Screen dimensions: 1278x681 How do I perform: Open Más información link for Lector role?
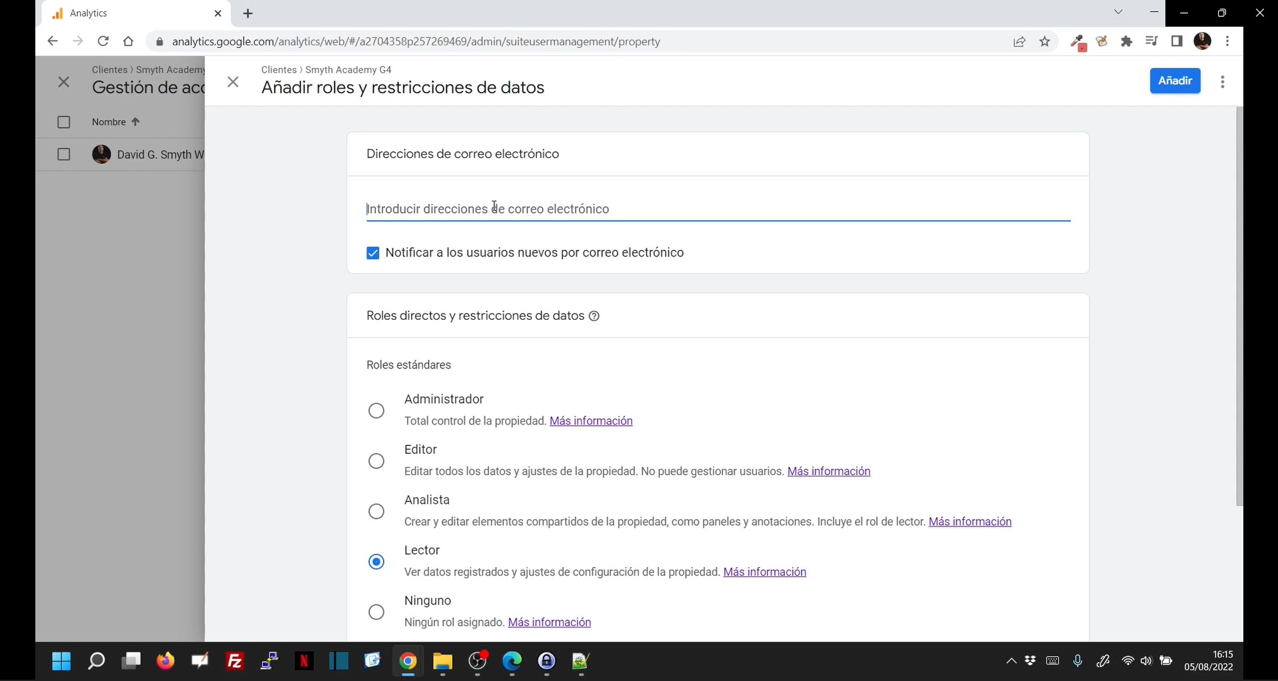click(764, 572)
